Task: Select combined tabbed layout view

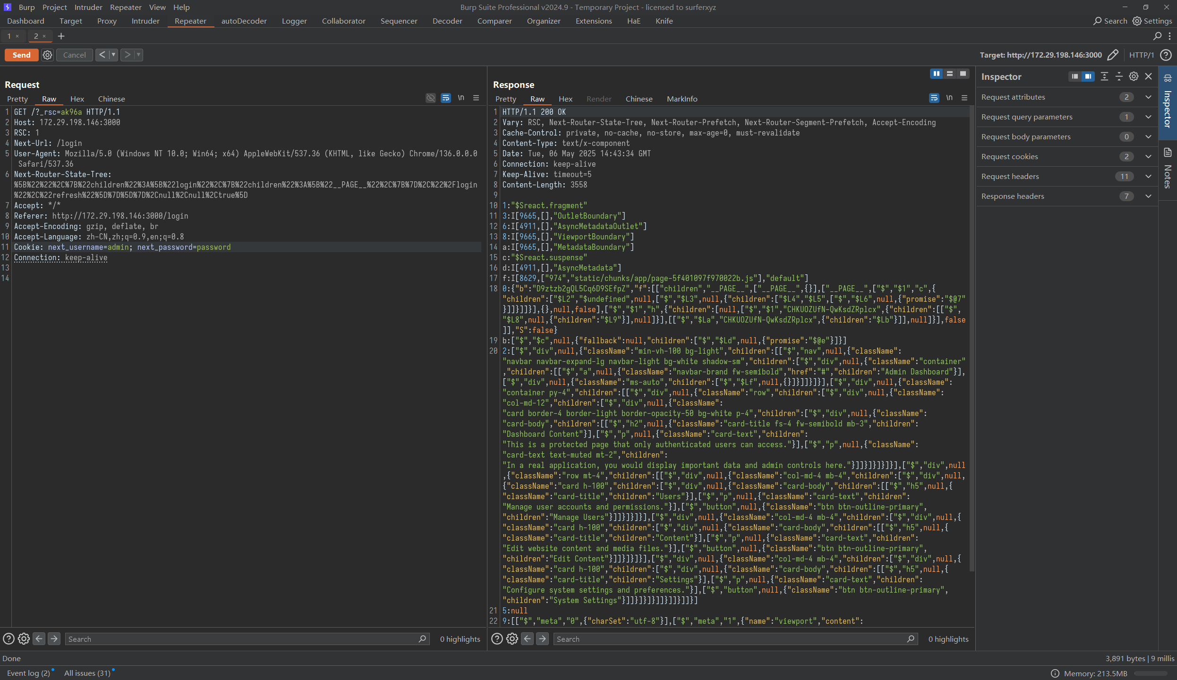Action: [x=963, y=74]
